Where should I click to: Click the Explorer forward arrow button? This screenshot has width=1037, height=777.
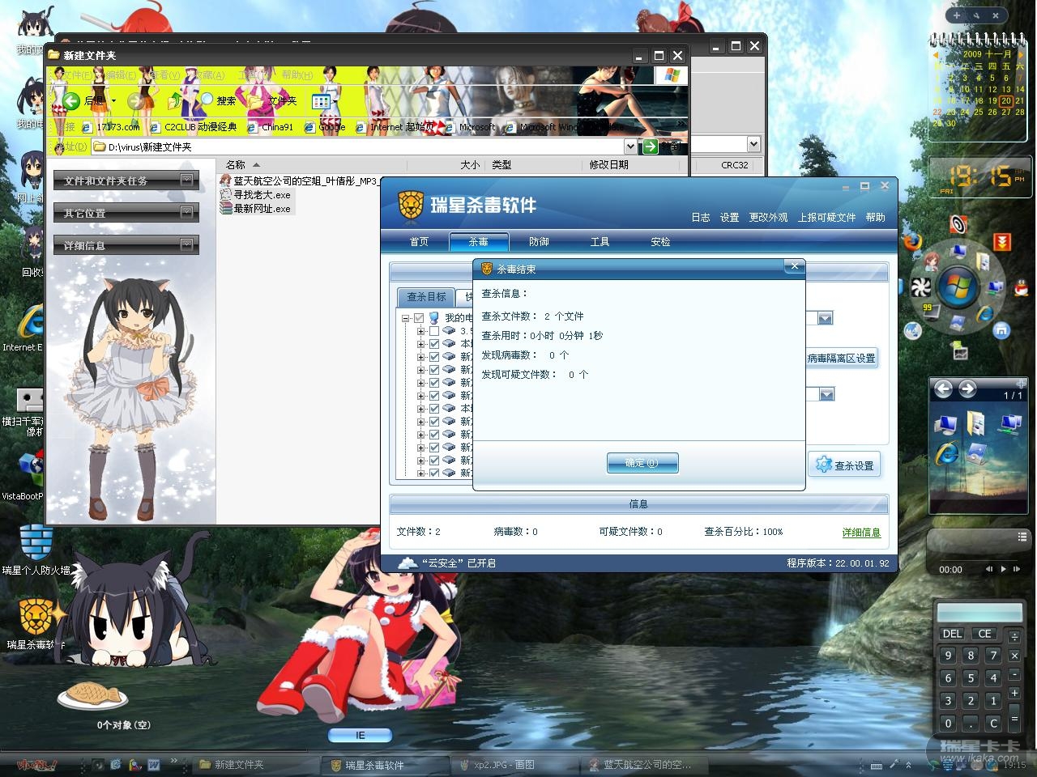click(x=135, y=100)
